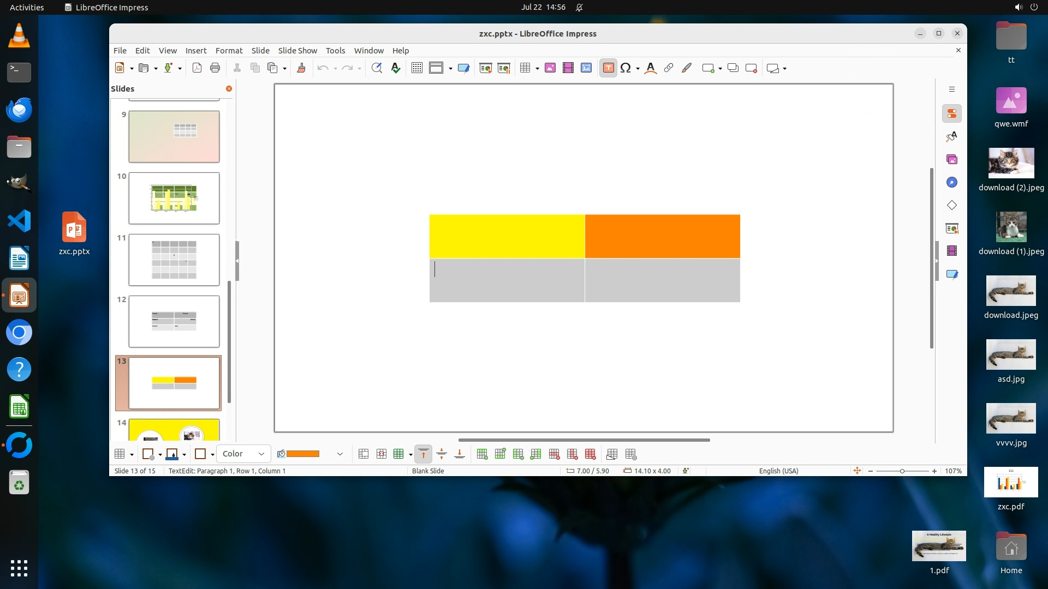Image resolution: width=1048 pixels, height=589 pixels.
Task: Open the Slide Show menu
Action: [297, 50]
